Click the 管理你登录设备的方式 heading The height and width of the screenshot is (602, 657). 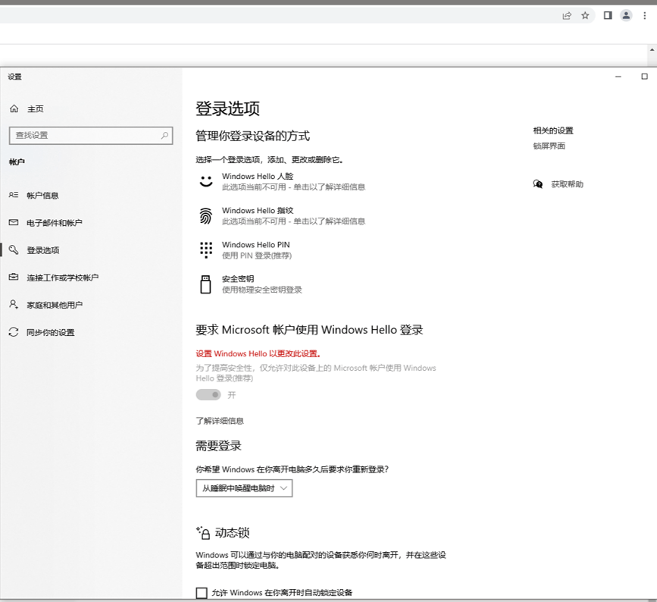click(x=252, y=136)
